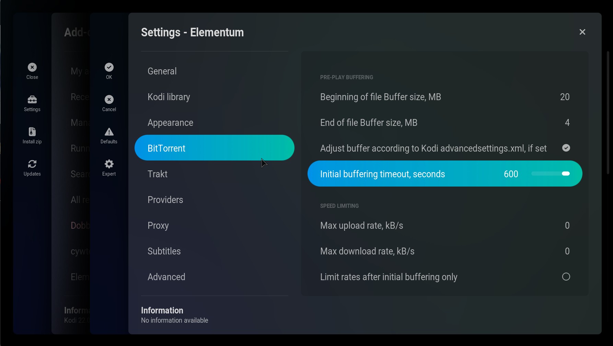
Task: Disable Adjust buffer according to advancedsettings.xml
Action: [566, 148]
